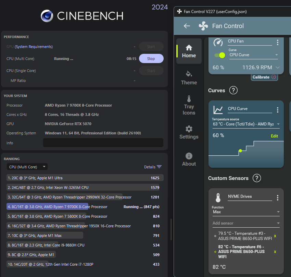The image size is (291, 277).
Task: Remove Temperature #6 sensor with x
Action: tap(275, 252)
